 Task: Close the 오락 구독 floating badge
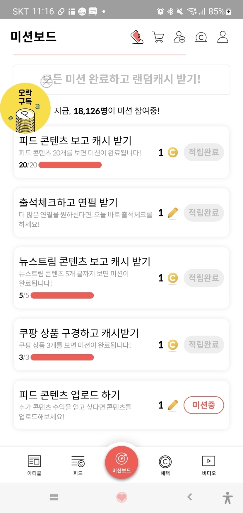pyautogui.click(x=46, y=81)
